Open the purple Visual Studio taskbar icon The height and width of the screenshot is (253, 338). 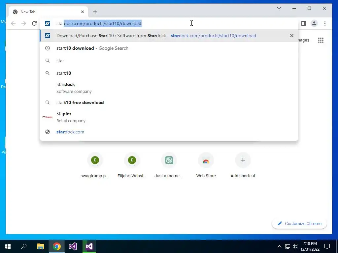73,246
